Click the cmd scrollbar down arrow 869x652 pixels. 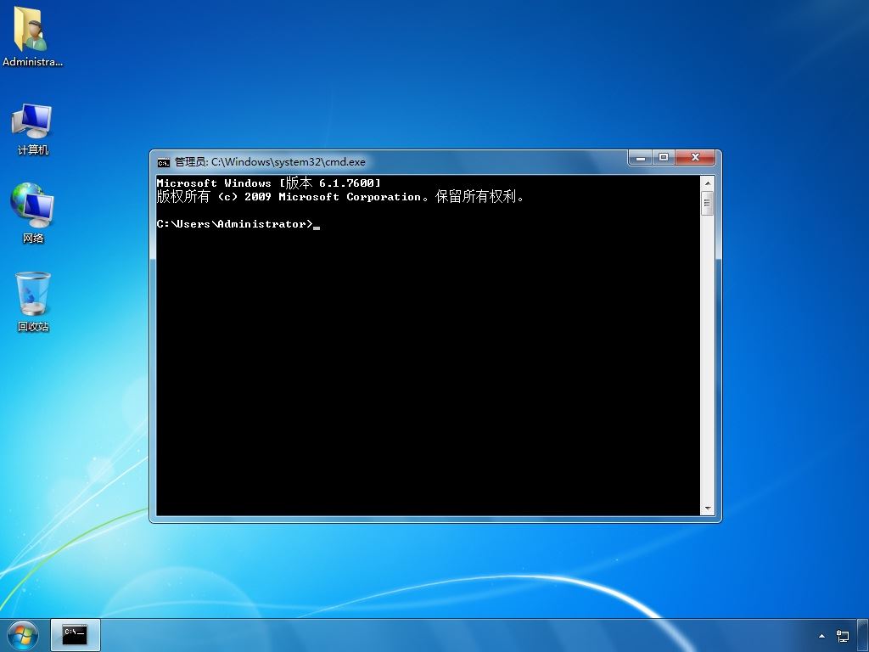707,509
